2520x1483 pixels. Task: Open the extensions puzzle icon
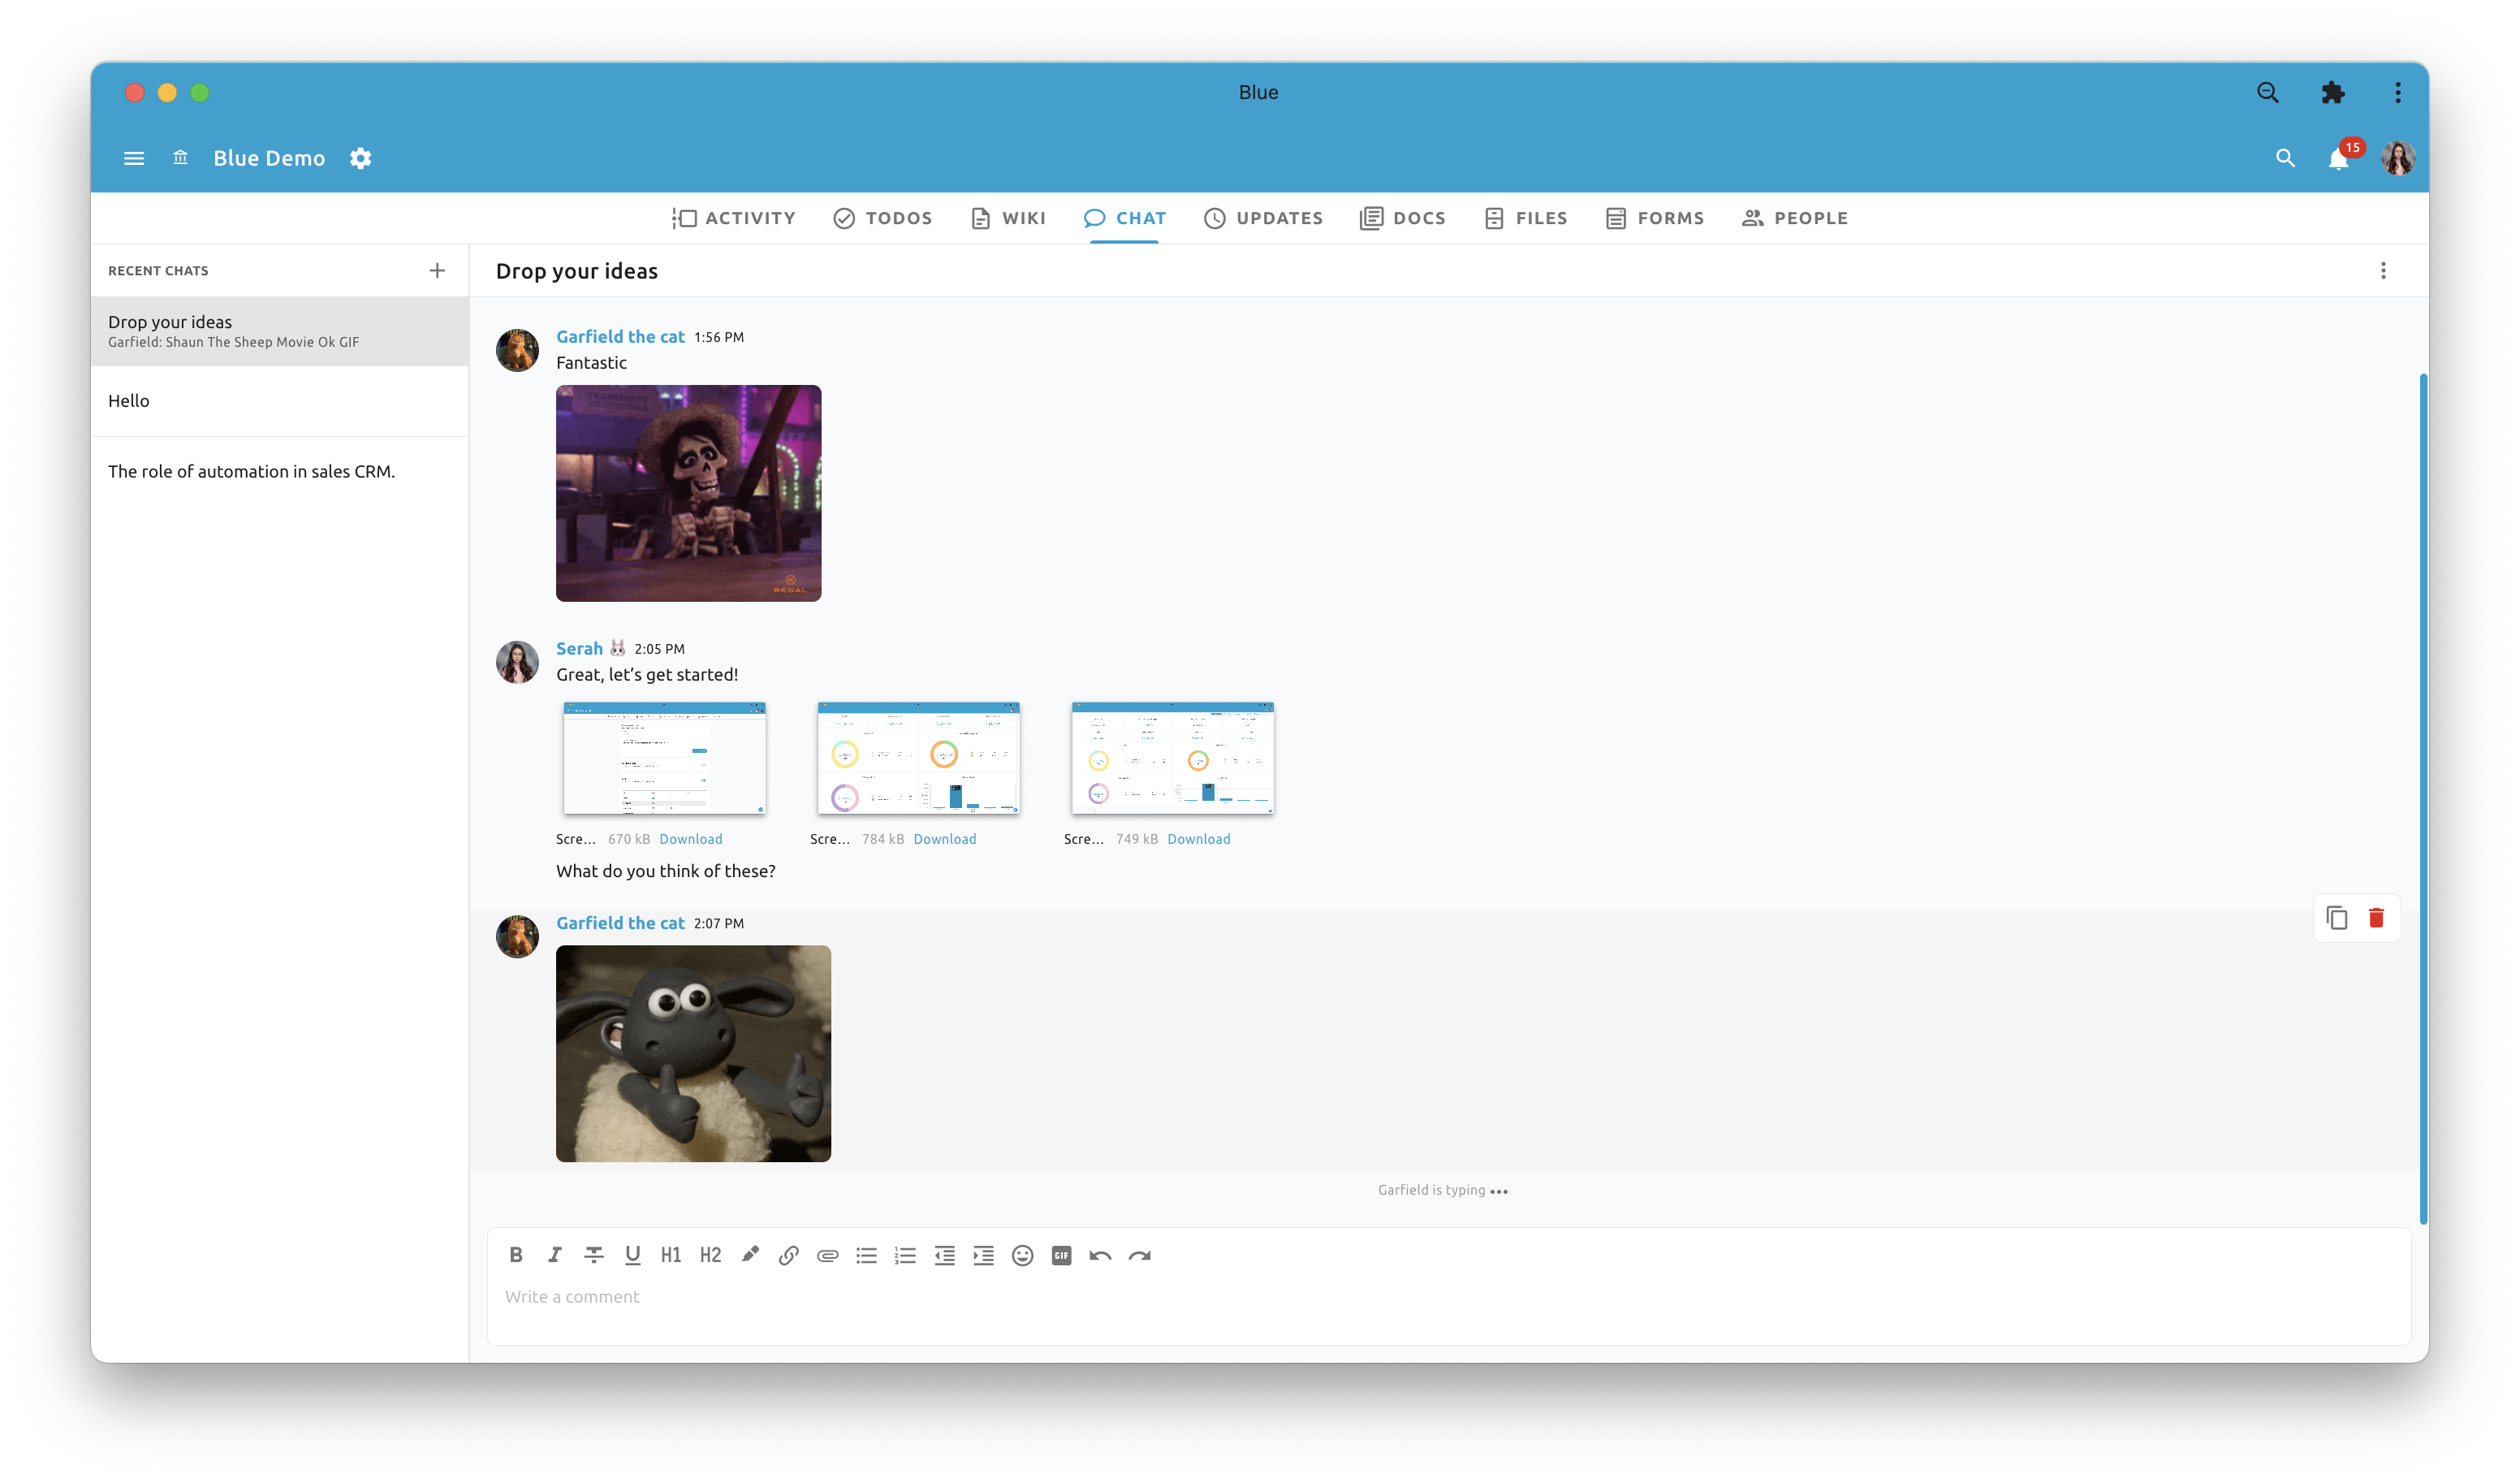tap(2333, 92)
